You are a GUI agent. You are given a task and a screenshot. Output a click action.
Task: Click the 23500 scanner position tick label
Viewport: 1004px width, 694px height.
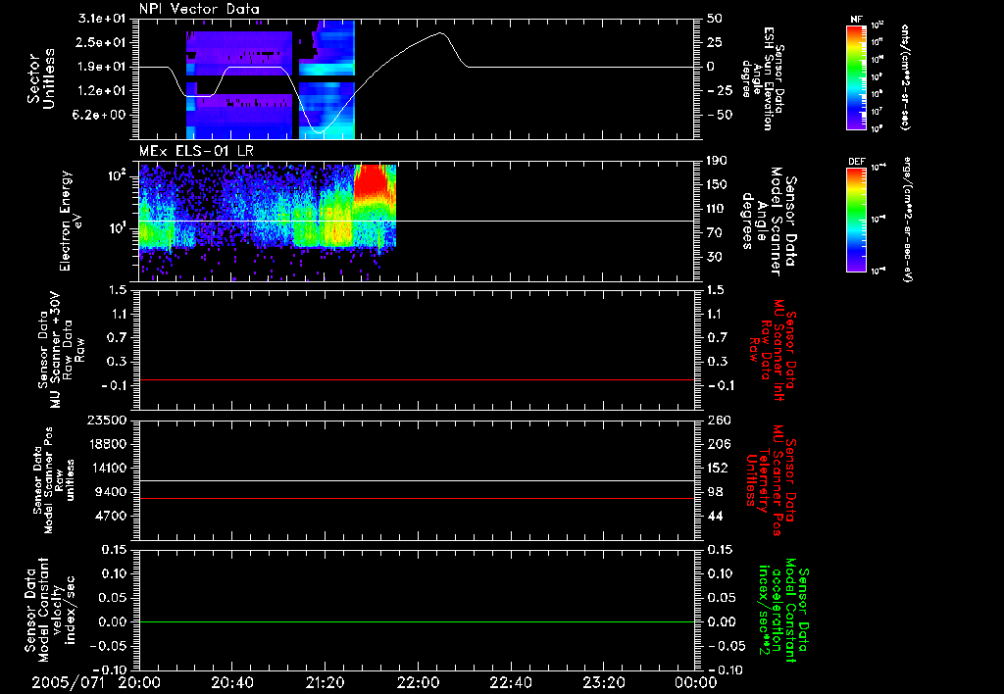[108, 421]
